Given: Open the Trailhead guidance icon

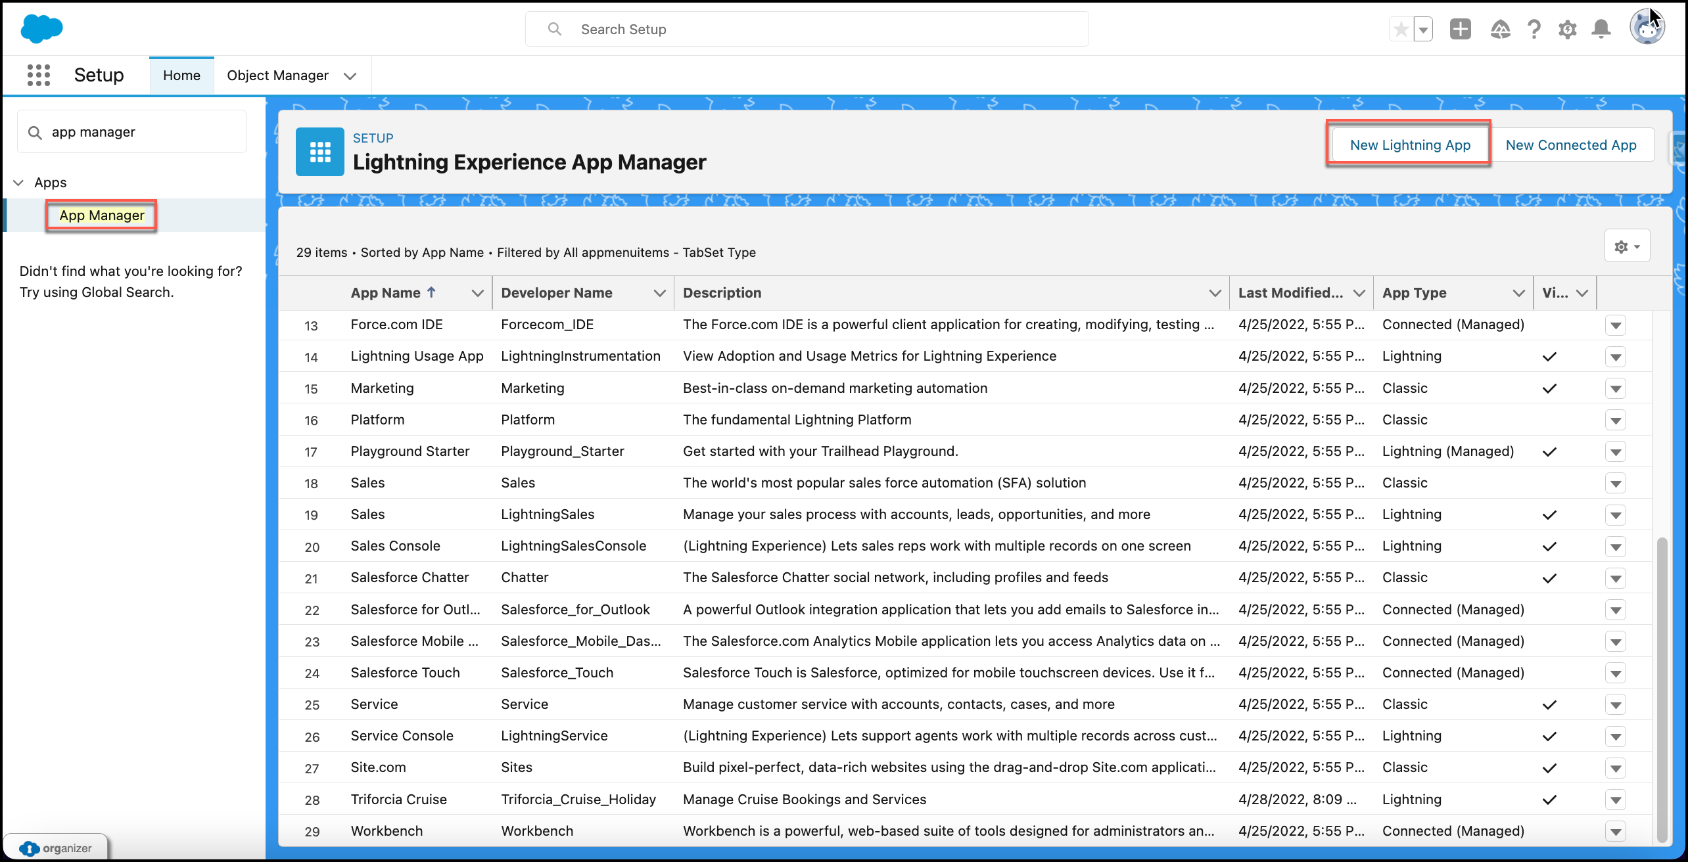Looking at the screenshot, I should coord(1500,30).
